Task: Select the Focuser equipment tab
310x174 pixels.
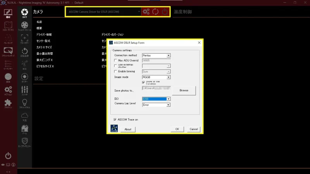Action: pyautogui.click(x=24, y=39)
